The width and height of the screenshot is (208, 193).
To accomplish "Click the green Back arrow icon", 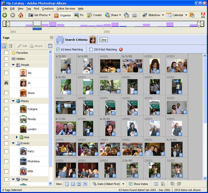I will 5,15.
